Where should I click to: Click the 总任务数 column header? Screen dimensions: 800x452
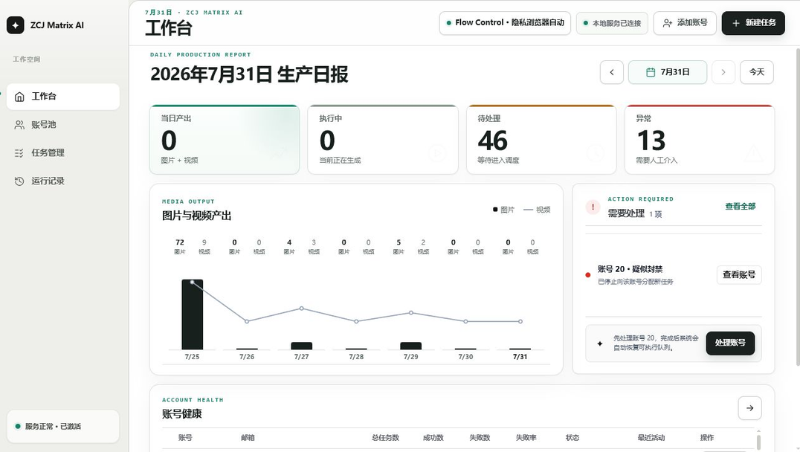385,438
